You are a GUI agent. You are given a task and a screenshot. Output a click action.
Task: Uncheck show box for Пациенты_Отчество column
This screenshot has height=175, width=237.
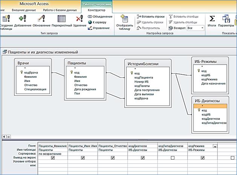113,158
